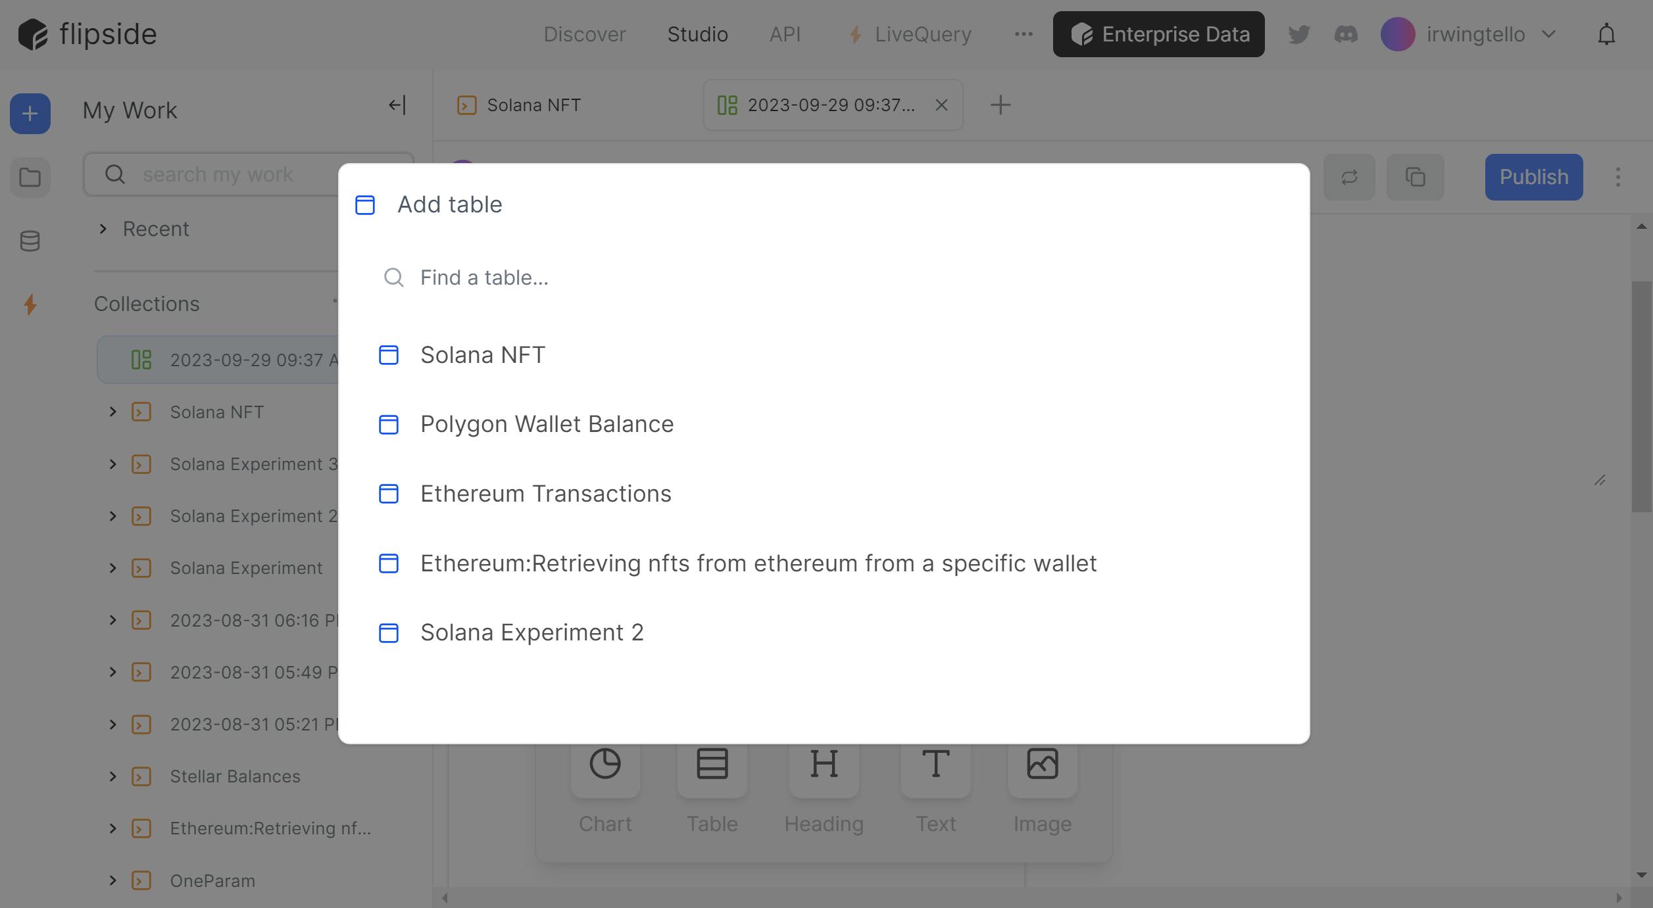Expand the Recent section
Screen dimensions: 1653x908
coord(103,229)
